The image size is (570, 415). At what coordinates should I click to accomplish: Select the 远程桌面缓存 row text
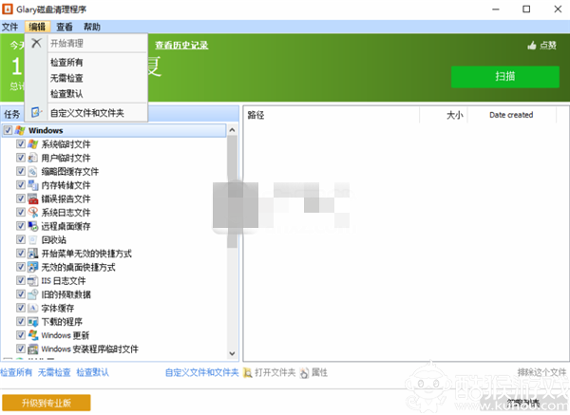click(x=66, y=226)
